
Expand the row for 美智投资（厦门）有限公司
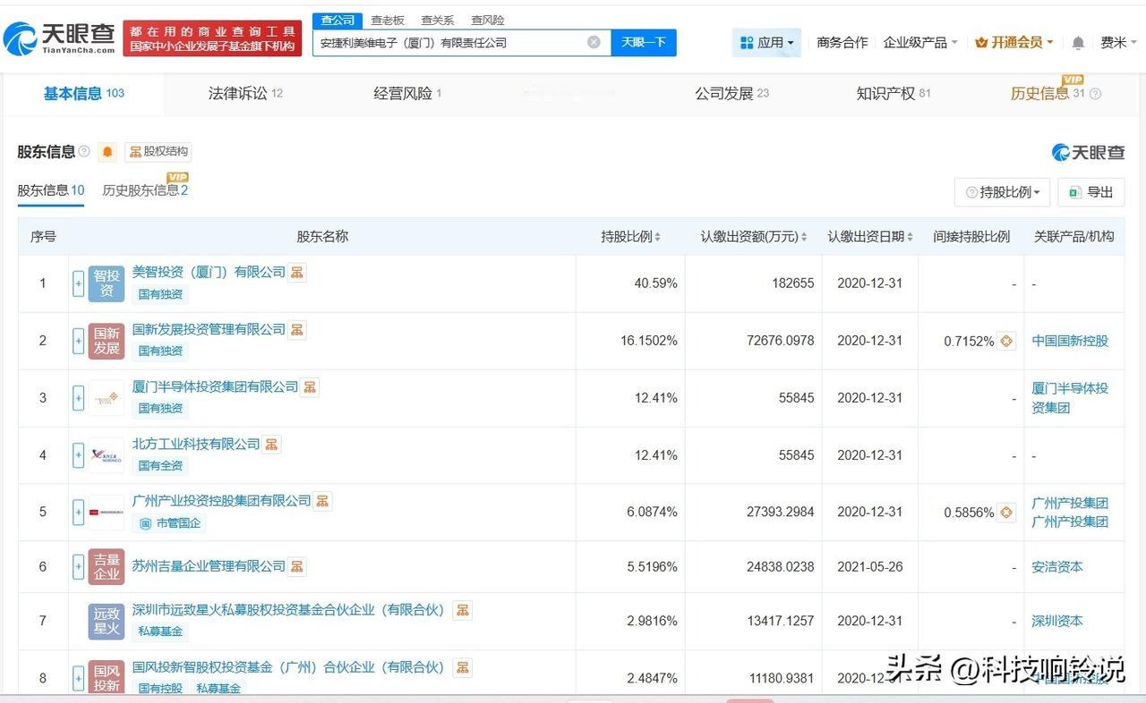pos(79,284)
